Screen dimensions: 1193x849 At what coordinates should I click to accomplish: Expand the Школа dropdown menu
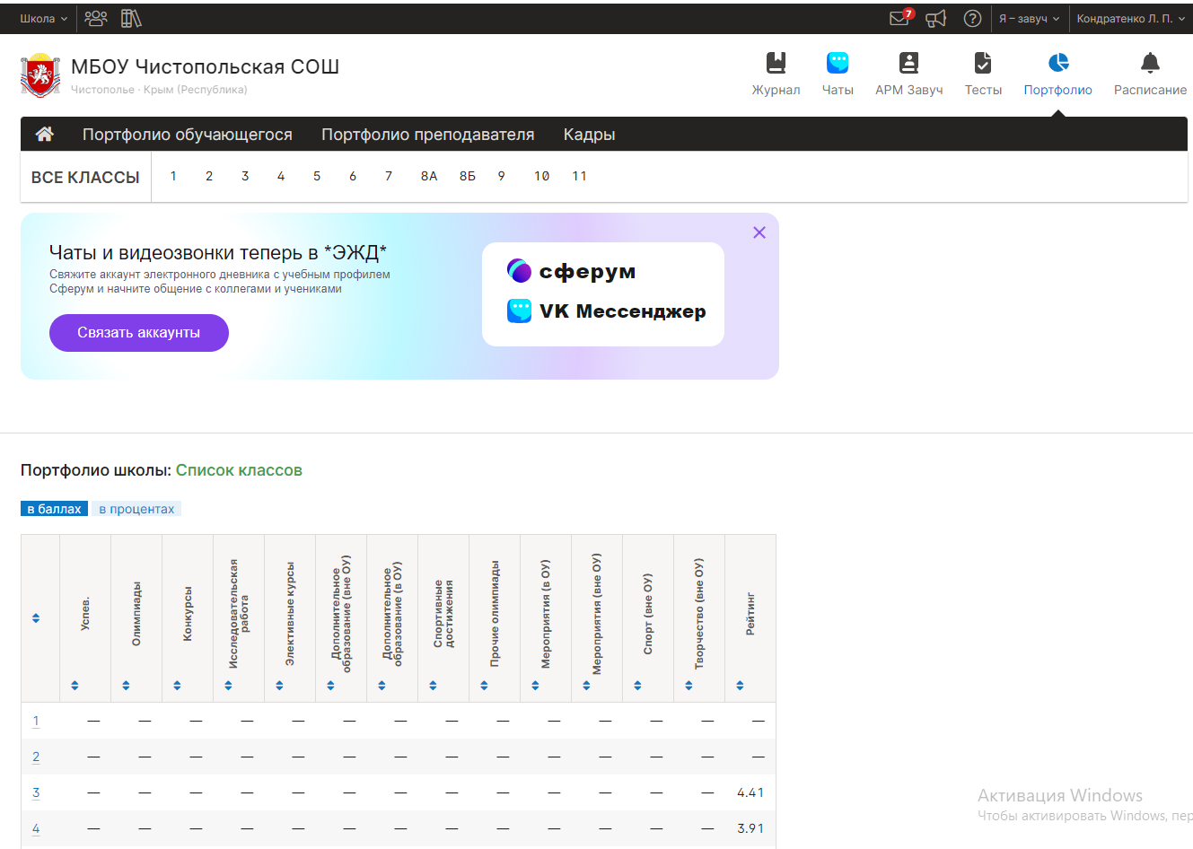tap(43, 19)
